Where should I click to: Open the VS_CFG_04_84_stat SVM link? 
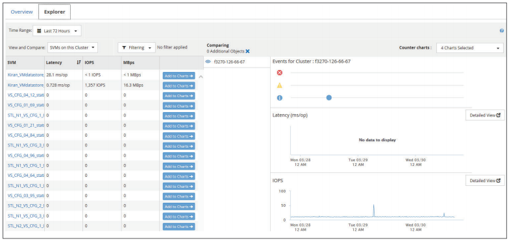click(26, 135)
